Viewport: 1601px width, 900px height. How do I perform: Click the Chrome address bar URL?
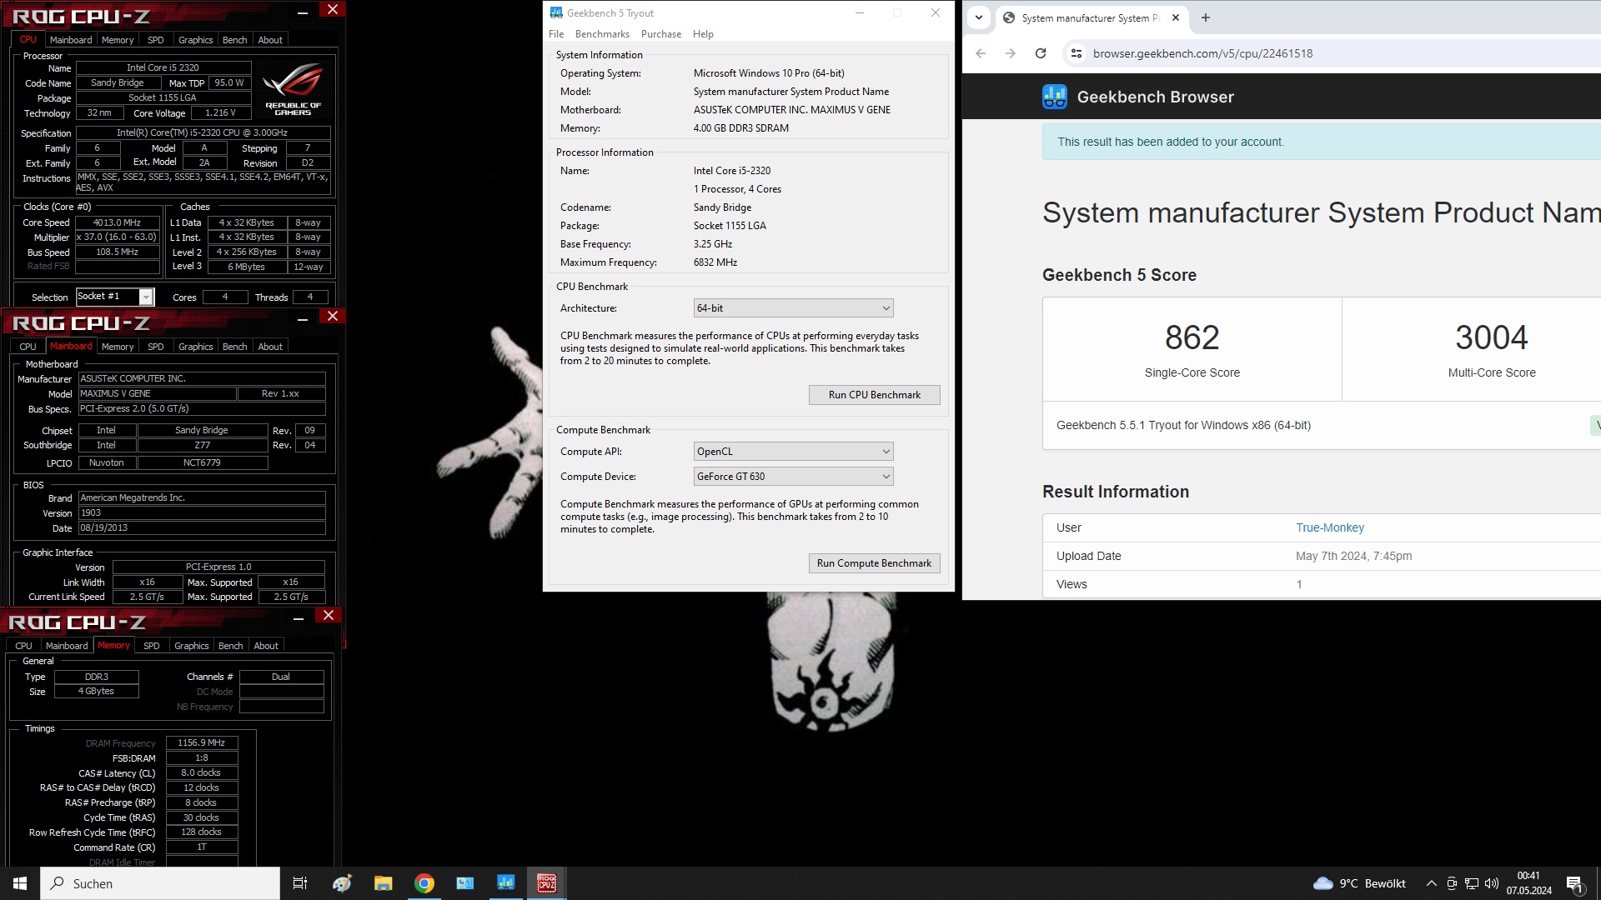[1202, 53]
